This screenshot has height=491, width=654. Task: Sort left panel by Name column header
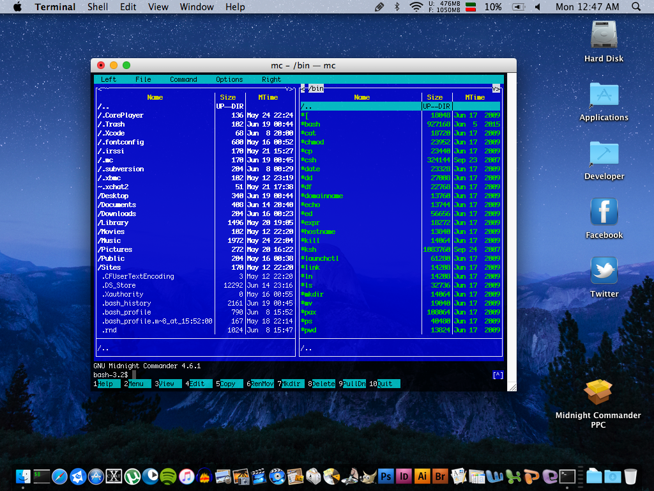(x=155, y=97)
